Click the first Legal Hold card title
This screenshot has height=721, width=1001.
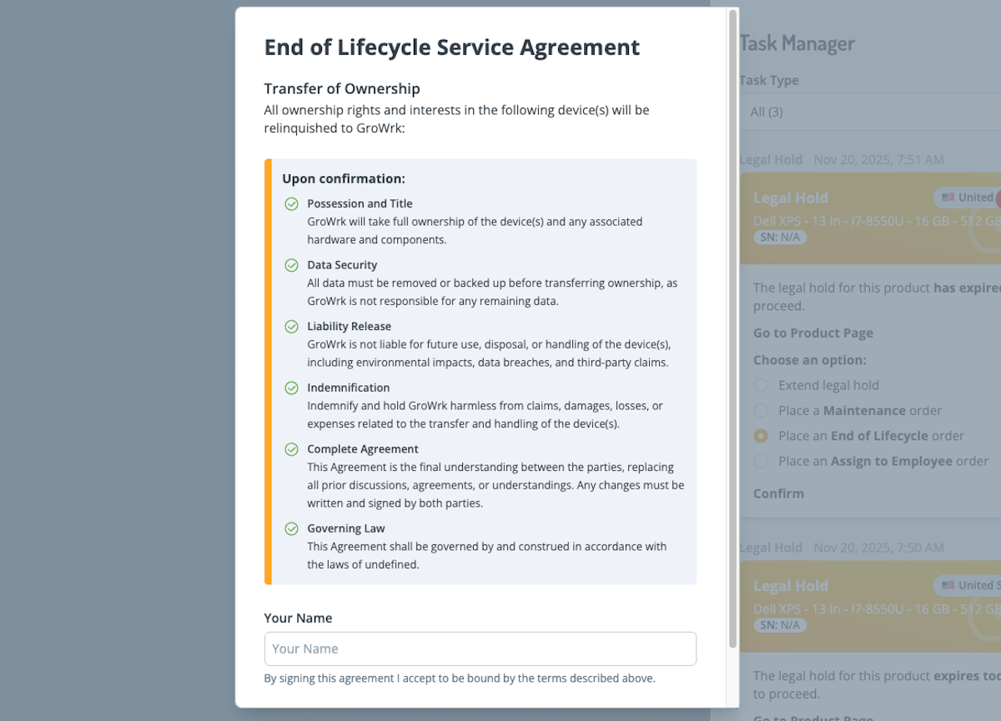(x=790, y=198)
